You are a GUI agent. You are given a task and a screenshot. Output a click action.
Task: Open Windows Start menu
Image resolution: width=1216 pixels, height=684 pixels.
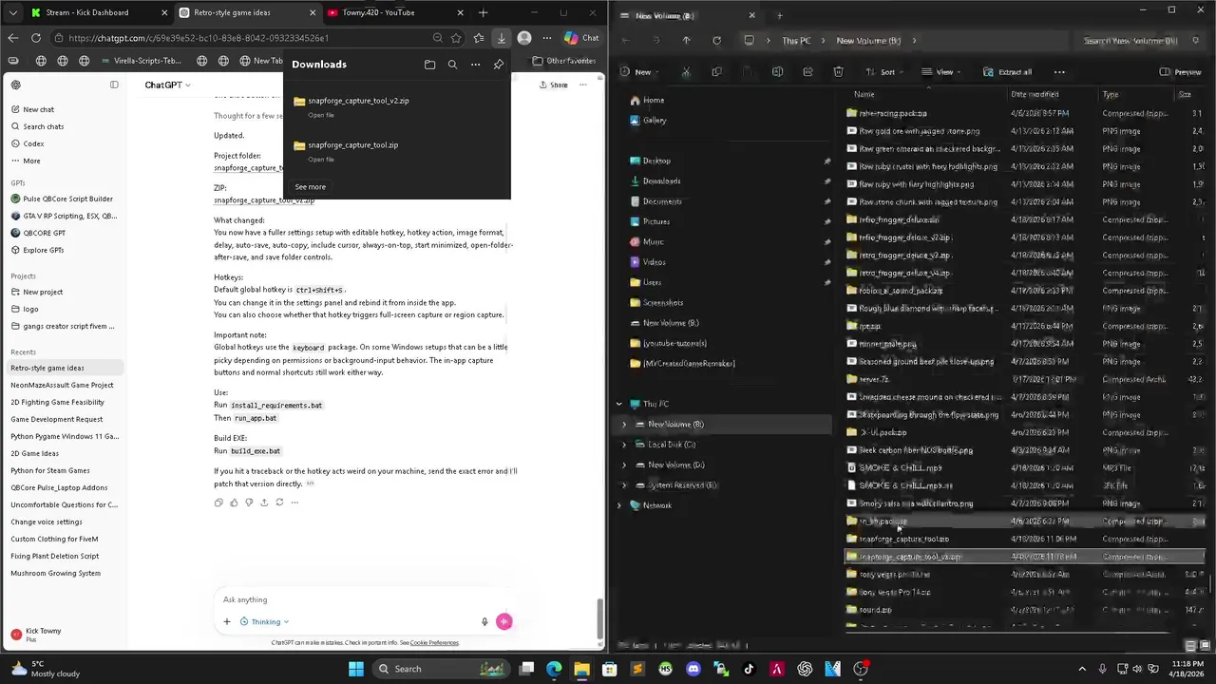pyautogui.click(x=355, y=669)
